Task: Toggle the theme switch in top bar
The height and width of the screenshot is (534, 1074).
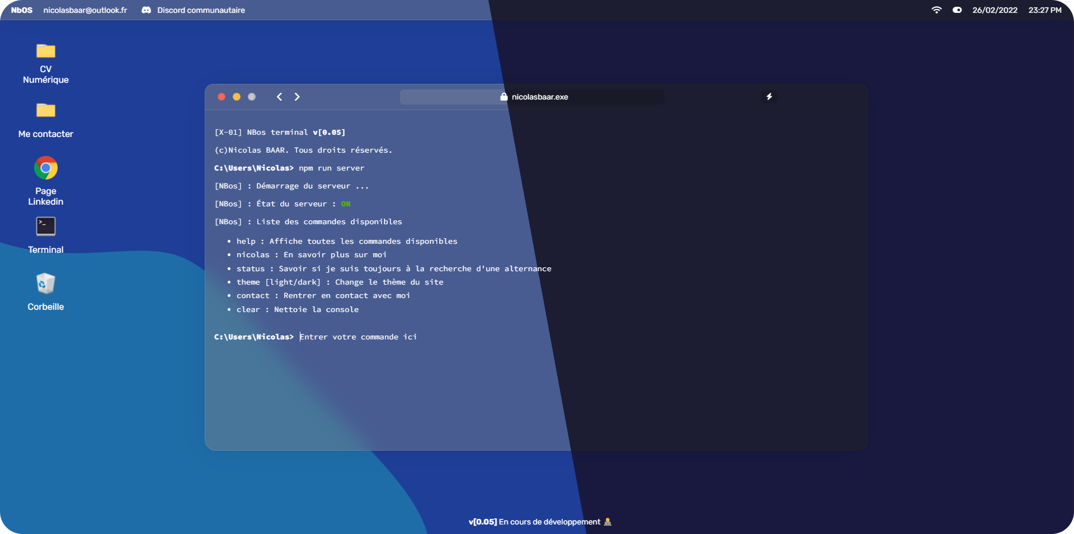Action: point(957,10)
